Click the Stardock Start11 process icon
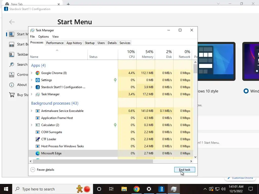The width and height of the screenshot is (259, 194). click(x=38, y=87)
